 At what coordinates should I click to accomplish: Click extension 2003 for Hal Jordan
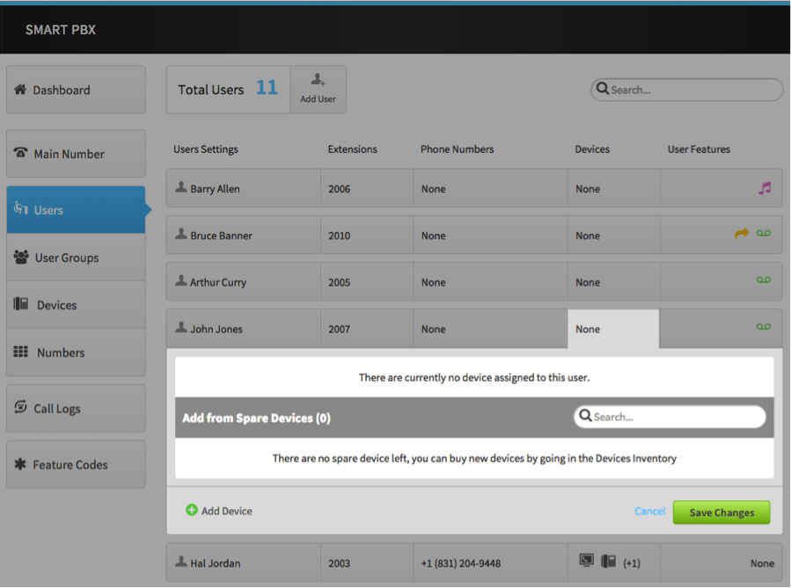pyautogui.click(x=367, y=563)
